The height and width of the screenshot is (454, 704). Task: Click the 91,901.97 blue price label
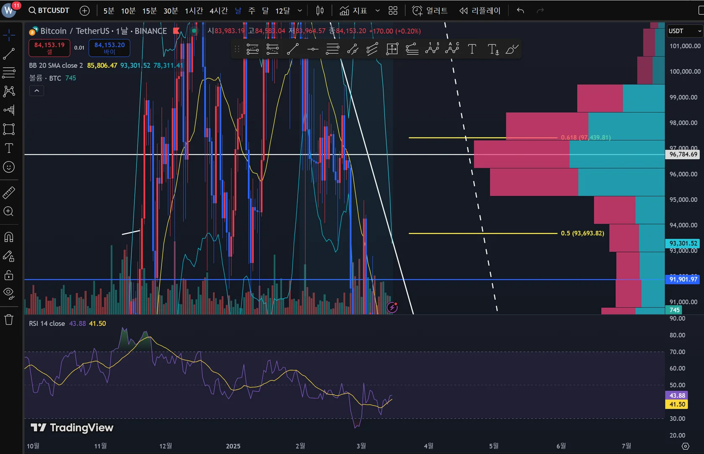coord(683,280)
